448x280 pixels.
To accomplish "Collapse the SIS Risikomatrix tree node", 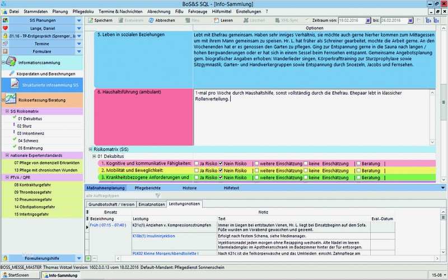I will tap(7, 111).
